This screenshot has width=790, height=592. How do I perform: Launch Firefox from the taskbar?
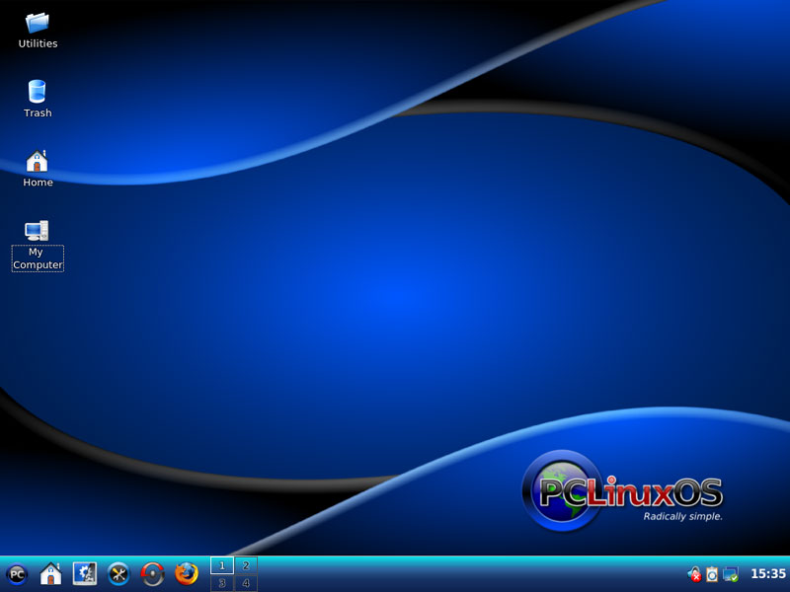coord(187,574)
